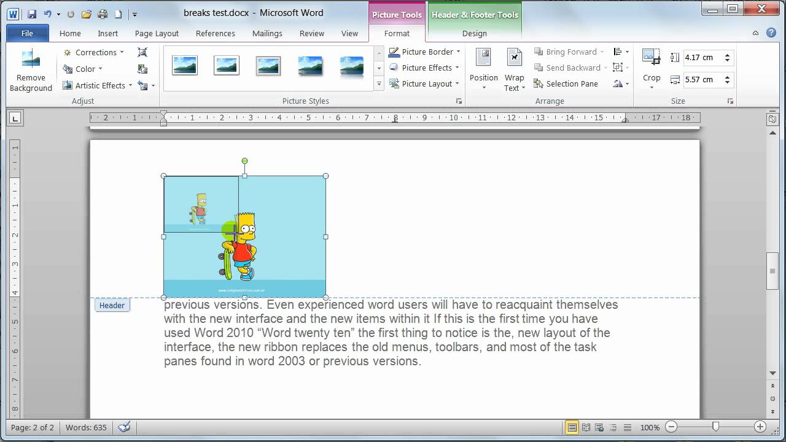Switch to Web Layout view

pos(599,427)
